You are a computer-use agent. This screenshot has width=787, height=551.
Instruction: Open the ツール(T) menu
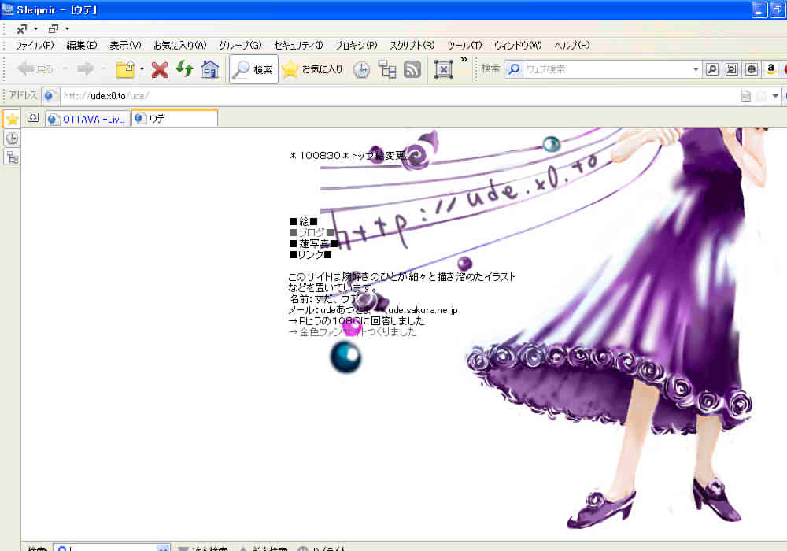[464, 46]
